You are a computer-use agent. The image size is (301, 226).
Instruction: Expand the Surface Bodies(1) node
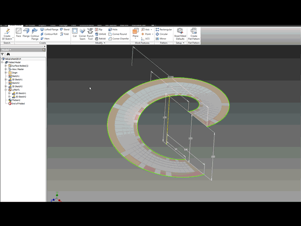point(6,66)
